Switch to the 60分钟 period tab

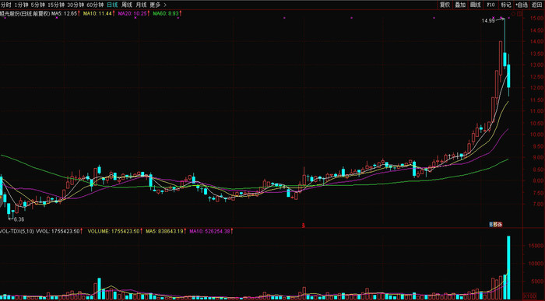coord(95,5)
